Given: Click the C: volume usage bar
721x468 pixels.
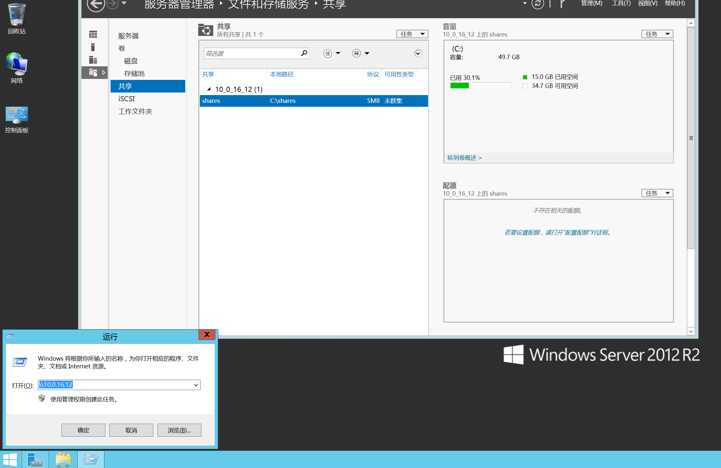Looking at the screenshot, I should pyautogui.click(x=480, y=85).
